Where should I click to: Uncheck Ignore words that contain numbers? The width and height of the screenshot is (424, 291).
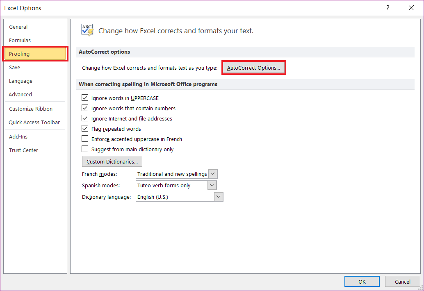pos(85,108)
